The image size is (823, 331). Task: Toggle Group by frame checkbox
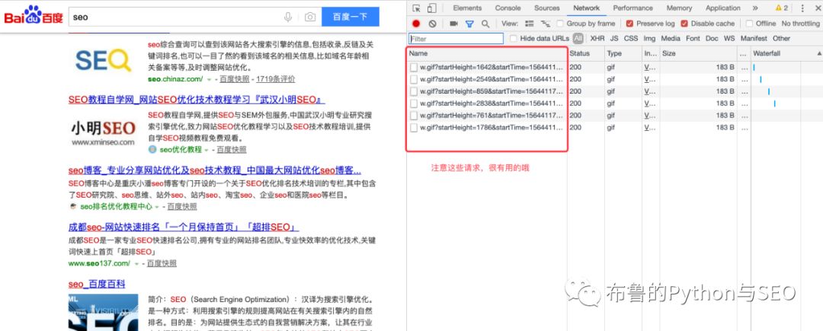[560, 24]
